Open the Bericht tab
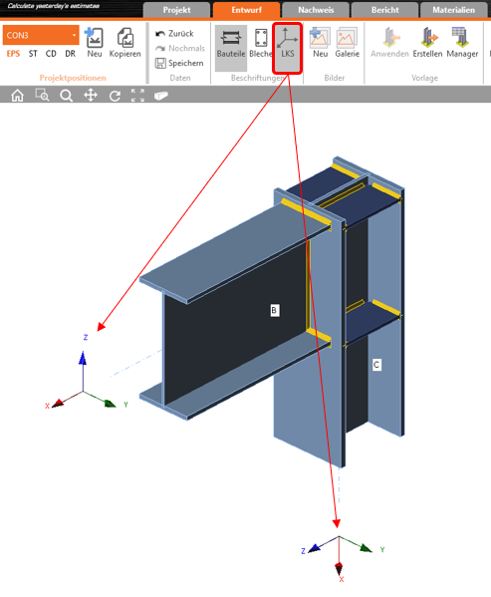Image resolution: width=491 pixels, height=597 pixels. (x=384, y=10)
